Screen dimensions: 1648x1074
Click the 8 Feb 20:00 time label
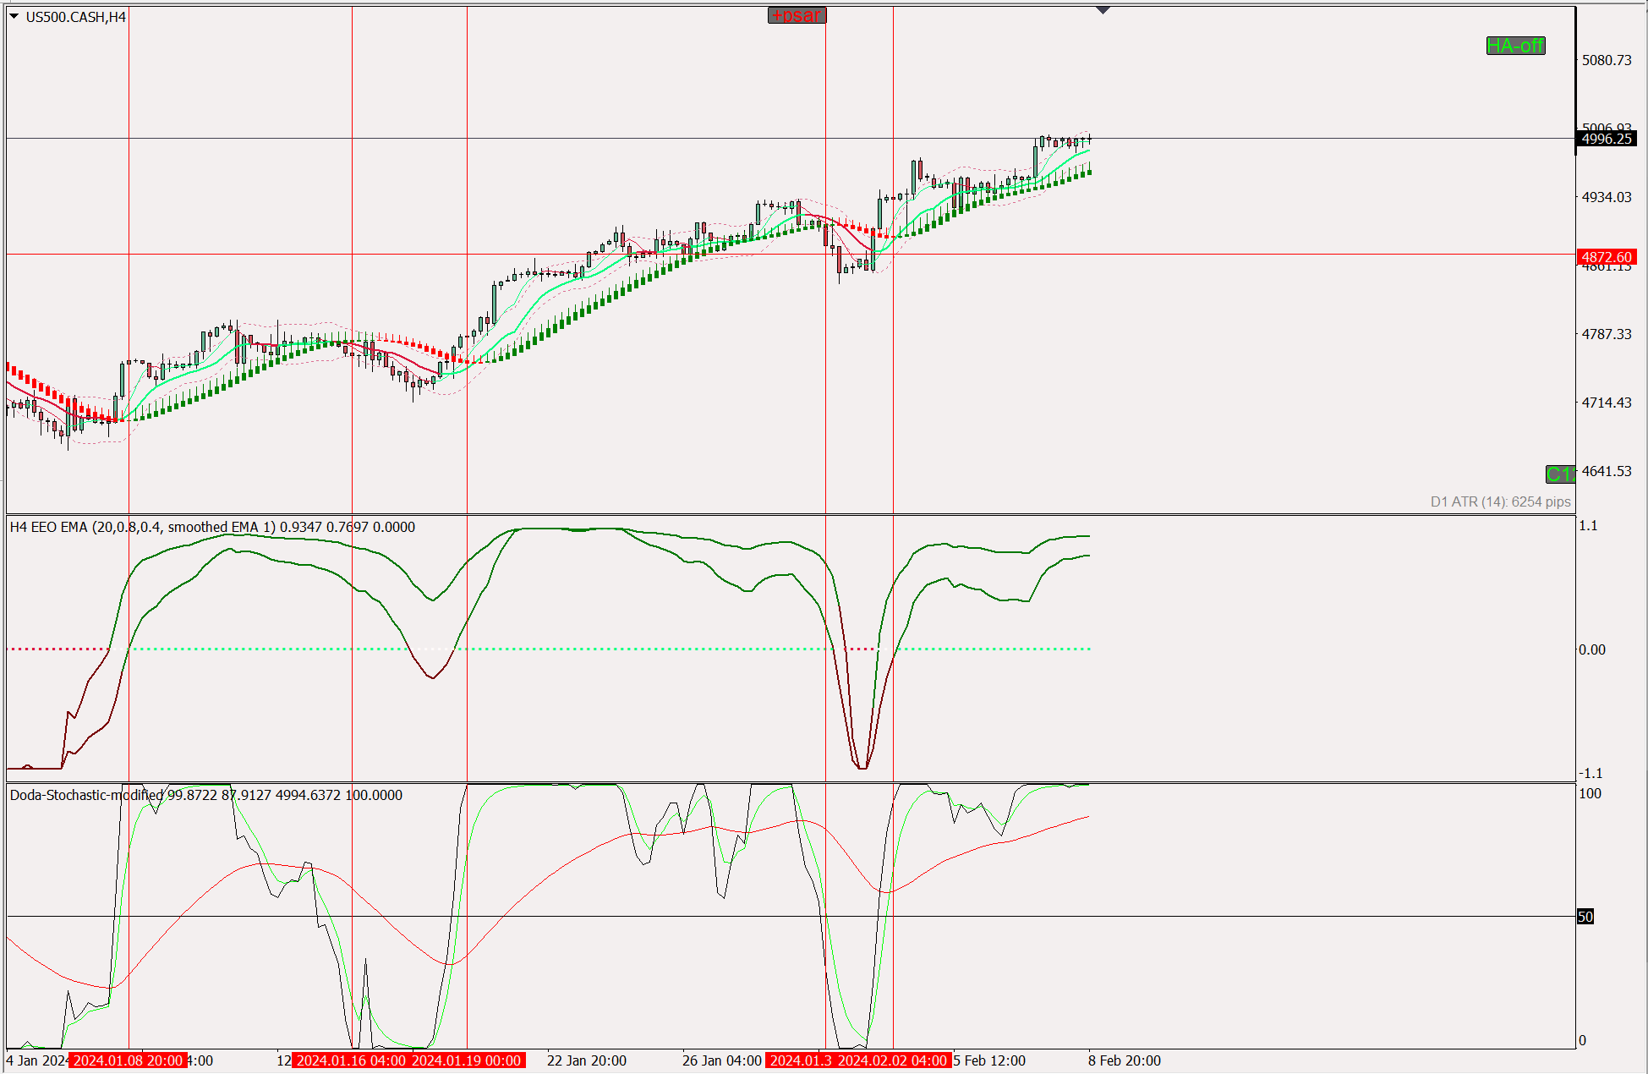[1124, 1060]
